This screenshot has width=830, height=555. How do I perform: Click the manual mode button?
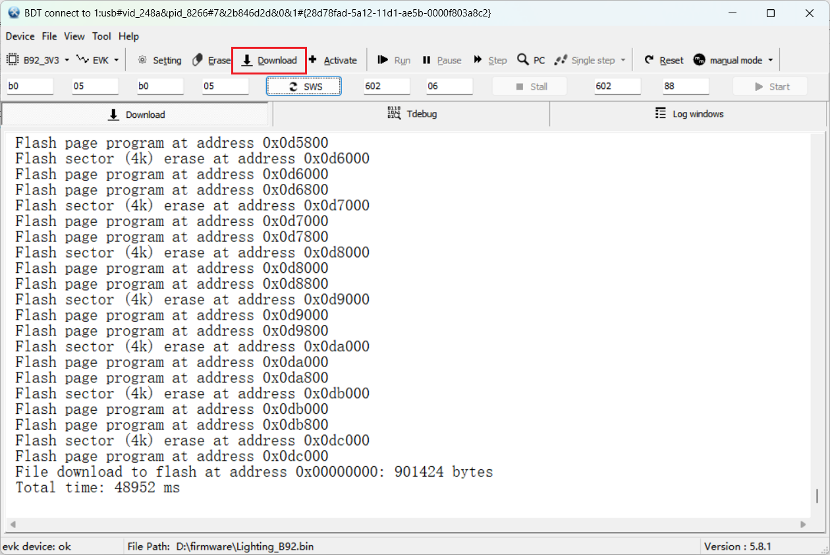point(728,60)
